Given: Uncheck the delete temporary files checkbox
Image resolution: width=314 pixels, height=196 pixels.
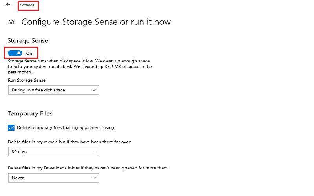Looking at the screenshot, I should (x=11, y=128).
